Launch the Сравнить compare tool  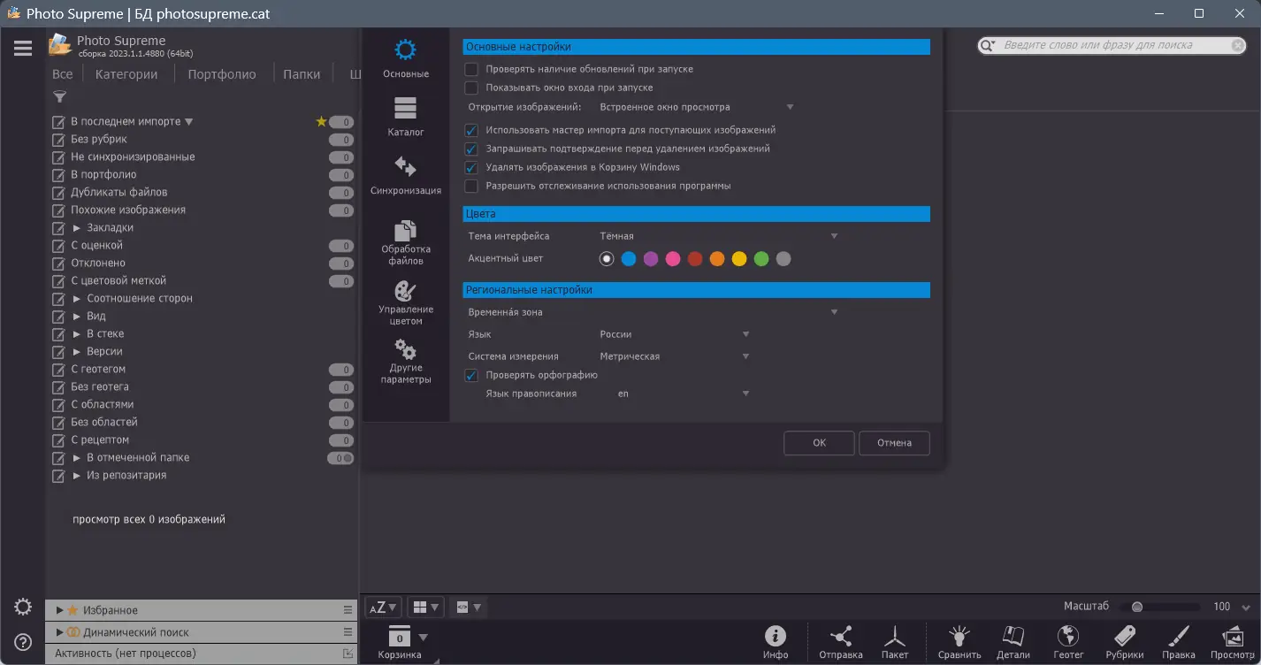pos(959,642)
